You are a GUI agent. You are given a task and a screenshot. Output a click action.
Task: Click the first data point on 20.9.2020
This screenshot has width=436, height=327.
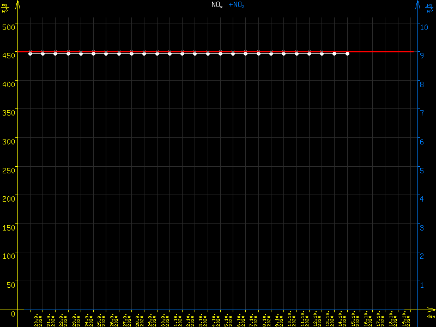click(30, 53)
